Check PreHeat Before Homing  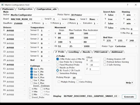pyautogui.click(x=105, y=62)
